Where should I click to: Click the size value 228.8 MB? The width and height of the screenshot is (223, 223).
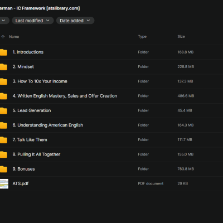(186, 67)
